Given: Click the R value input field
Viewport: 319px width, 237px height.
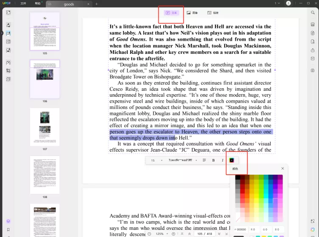Looking at the screenshot, I should [x=254, y=229].
